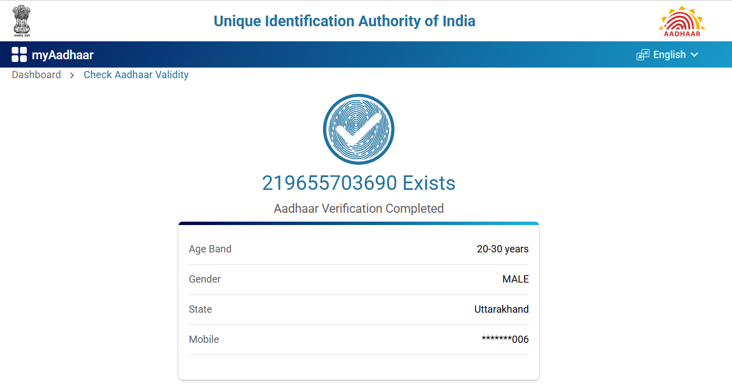Open the myAadhaar grid menu icon
Image resolution: width=732 pixels, height=392 pixels.
(19, 55)
